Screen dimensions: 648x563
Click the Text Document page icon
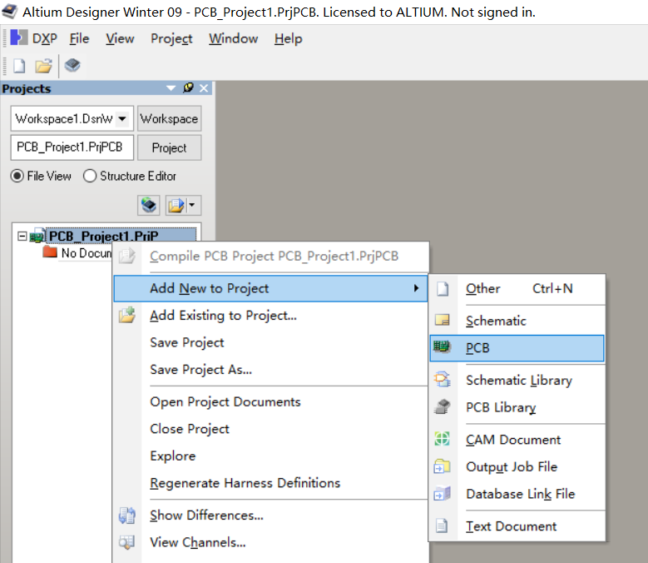[x=442, y=526]
